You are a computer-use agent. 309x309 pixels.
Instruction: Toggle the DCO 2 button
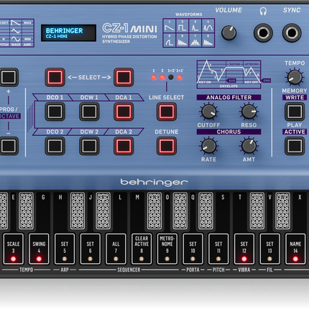[55, 146]
